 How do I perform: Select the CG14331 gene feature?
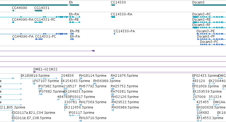click(38, 11)
